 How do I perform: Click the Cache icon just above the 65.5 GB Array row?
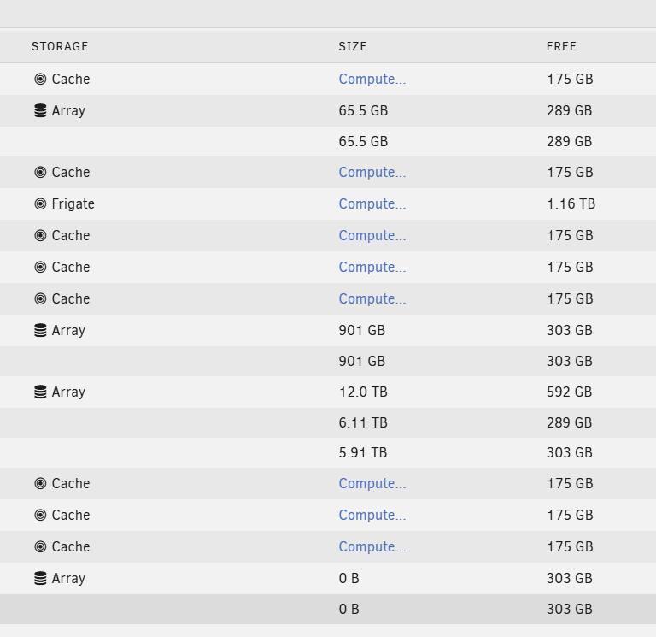(x=40, y=79)
